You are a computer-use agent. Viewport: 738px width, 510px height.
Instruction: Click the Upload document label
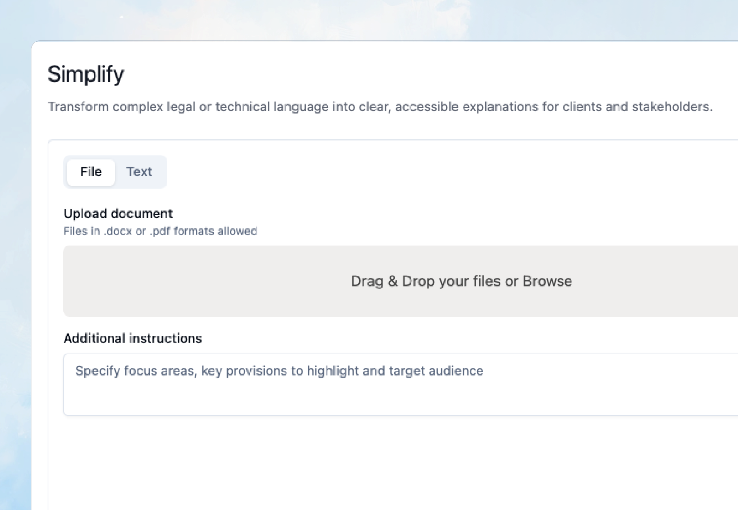[x=118, y=213]
